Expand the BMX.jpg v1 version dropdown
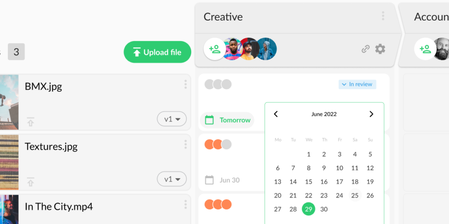The image size is (449, 224). [x=172, y=119]
